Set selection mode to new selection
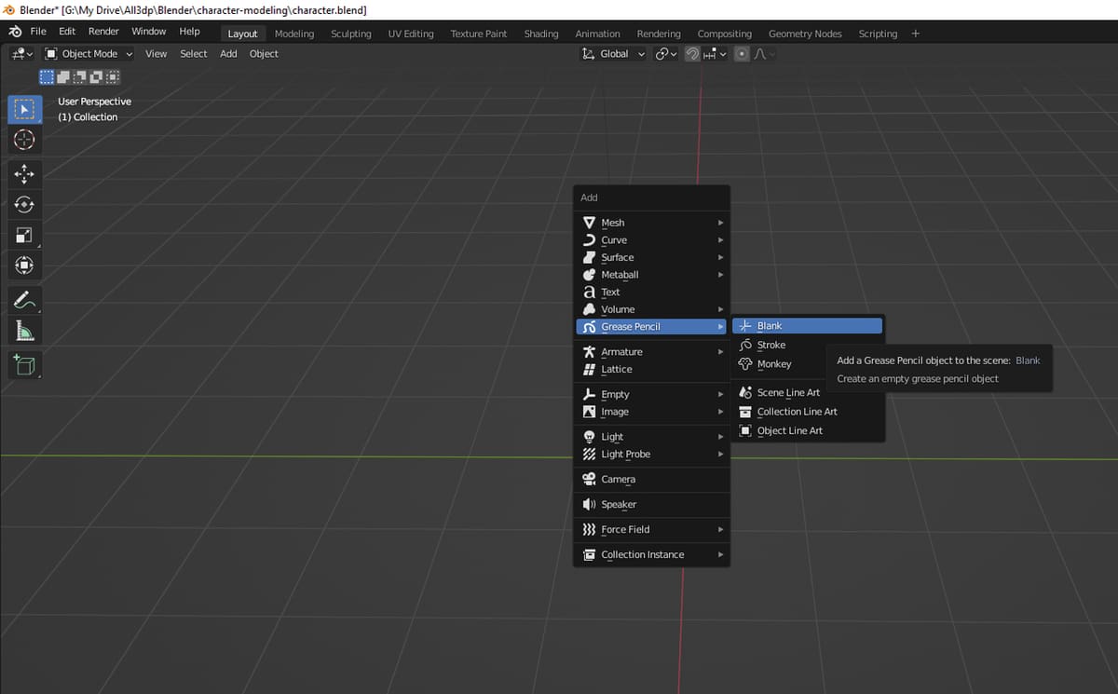The width and height of the screenshot is (1118, 694). (46, 76)
